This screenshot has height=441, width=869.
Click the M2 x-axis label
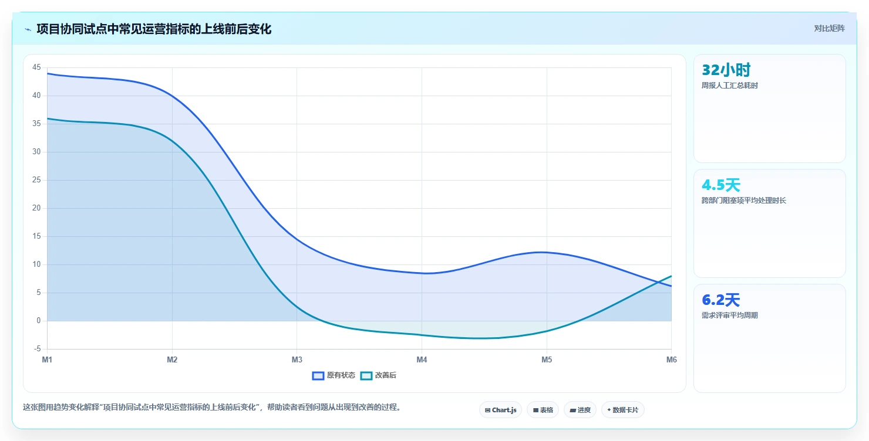pyautogui.click(x=172, y=359)
